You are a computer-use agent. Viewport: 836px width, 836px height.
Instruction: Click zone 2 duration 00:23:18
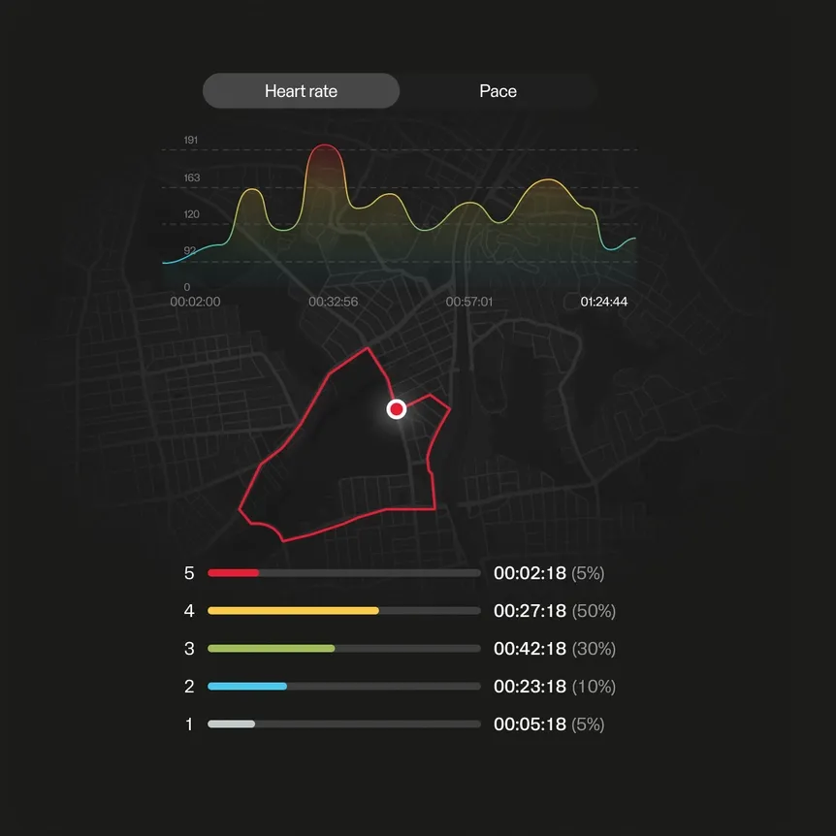pyautogui.click(x=530, y=686)
